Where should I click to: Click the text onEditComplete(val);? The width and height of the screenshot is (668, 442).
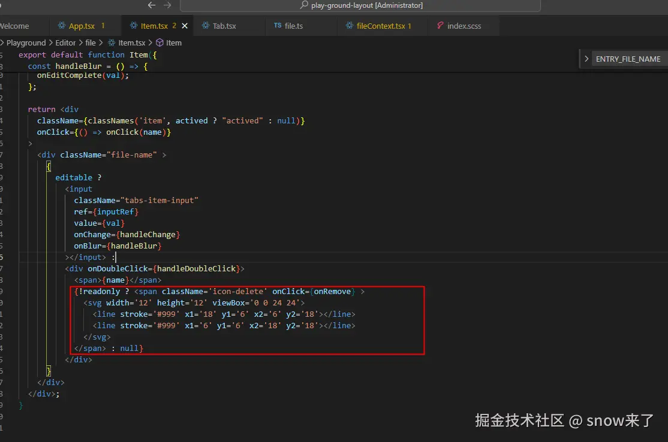83,75
